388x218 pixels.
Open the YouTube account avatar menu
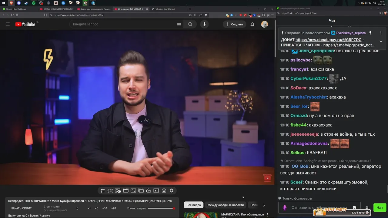click(x=265, y=24)
